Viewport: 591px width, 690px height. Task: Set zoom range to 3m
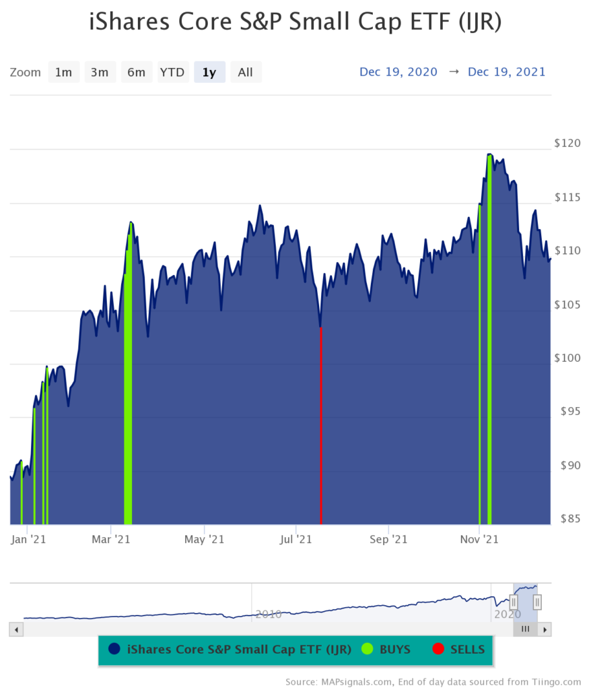(100, 72)
